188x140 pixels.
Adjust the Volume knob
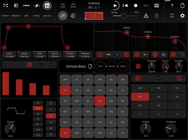click(10, 129)
